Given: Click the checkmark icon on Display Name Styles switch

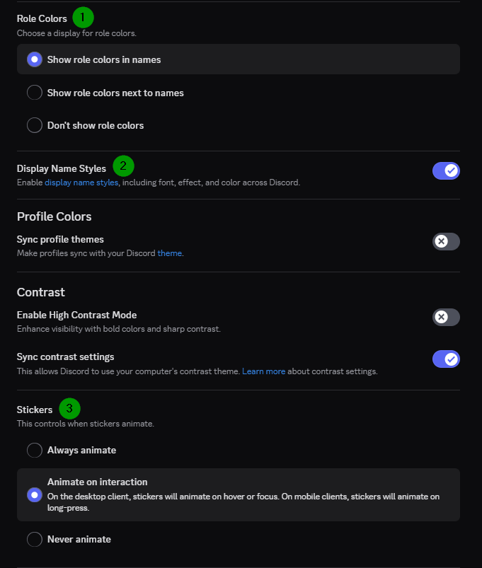Looking at the screenshot, I should [451, 170].
